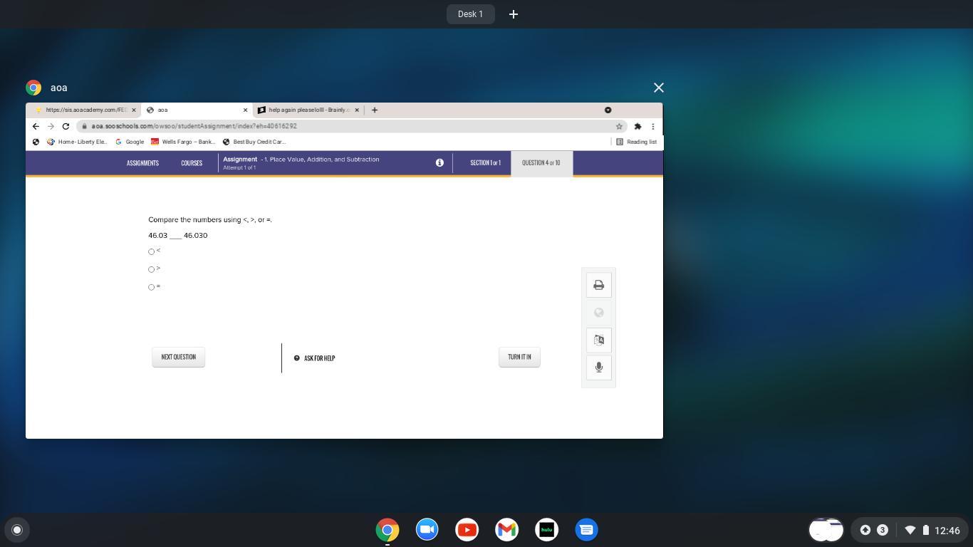Screen dimensions: 973x547
Task: Click the first unlabeled bookmark icon
Action: pyautogui.click(x=36, y=142)
